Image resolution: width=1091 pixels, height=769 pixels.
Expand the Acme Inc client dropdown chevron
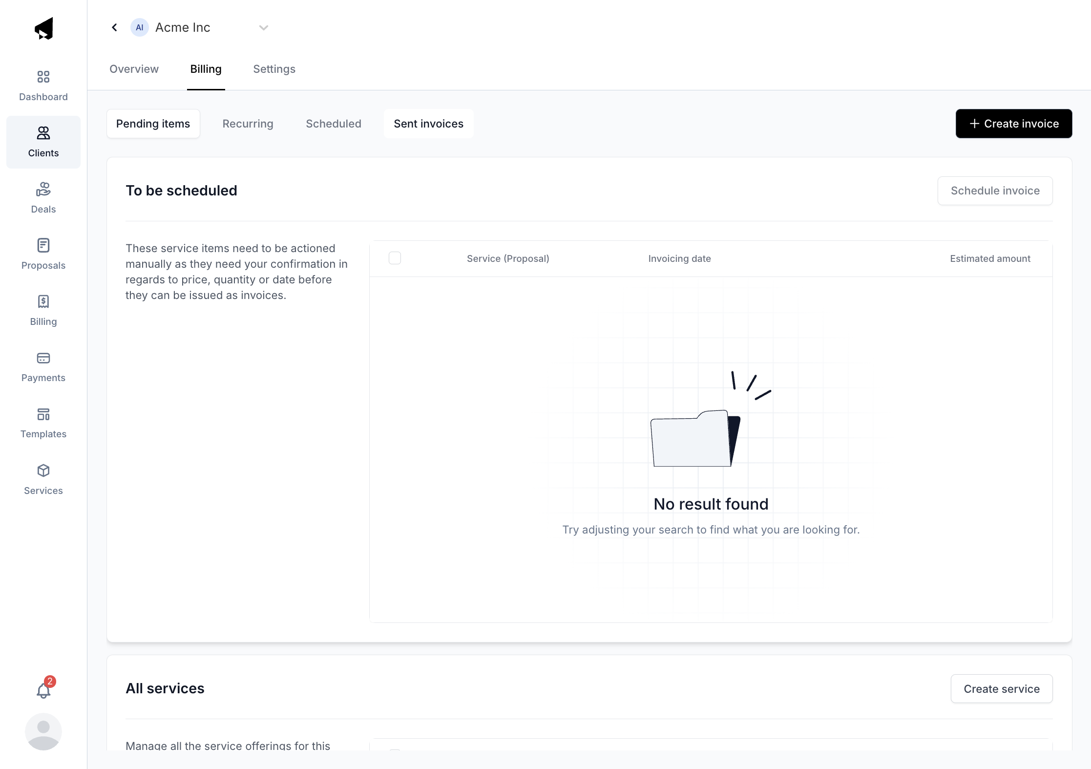coord(264,27)
